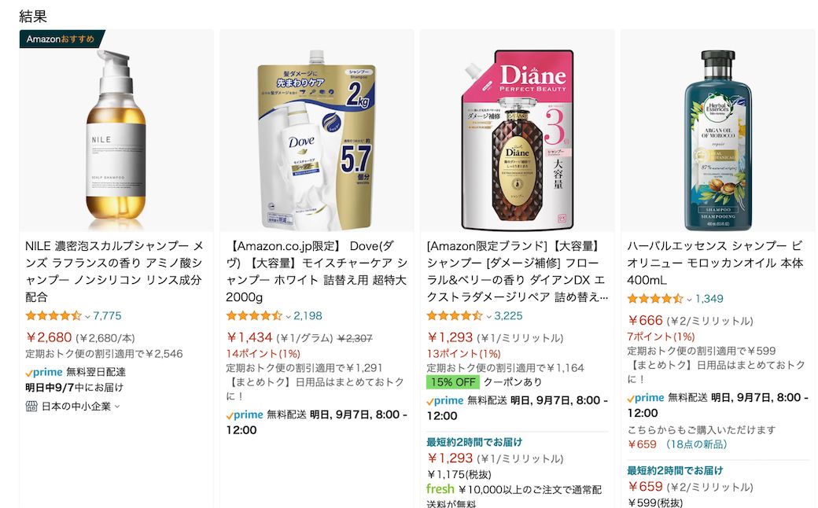Click the Amazon recommended badge on NILE
This screenshot has height=508, width=818.
[61, 39]
